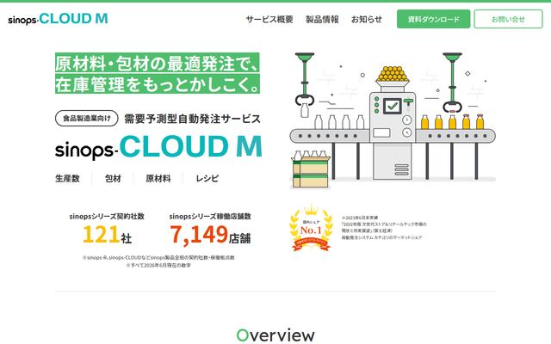The width and height of the screenshot is (551, 344).
Task: Select the 包材 label
Action: [x=113, y=178]
